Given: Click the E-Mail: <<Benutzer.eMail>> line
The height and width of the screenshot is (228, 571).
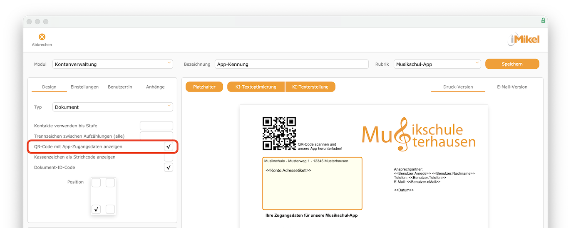Looking at the screenshot, I should 417,182.
